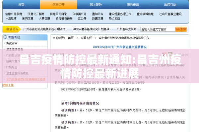Click the line 新增境外输入无症状感染者2例

[120, 89]
